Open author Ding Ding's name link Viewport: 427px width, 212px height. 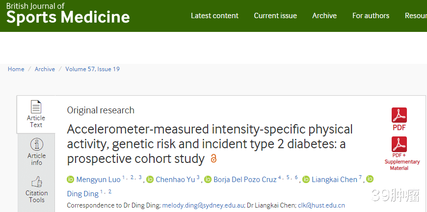[82, 194]
